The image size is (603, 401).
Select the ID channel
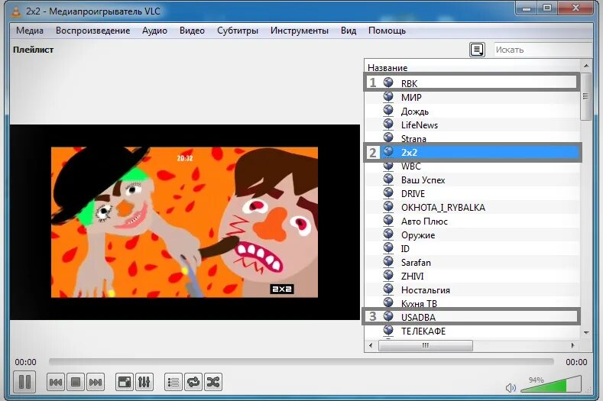coord(472,249)
